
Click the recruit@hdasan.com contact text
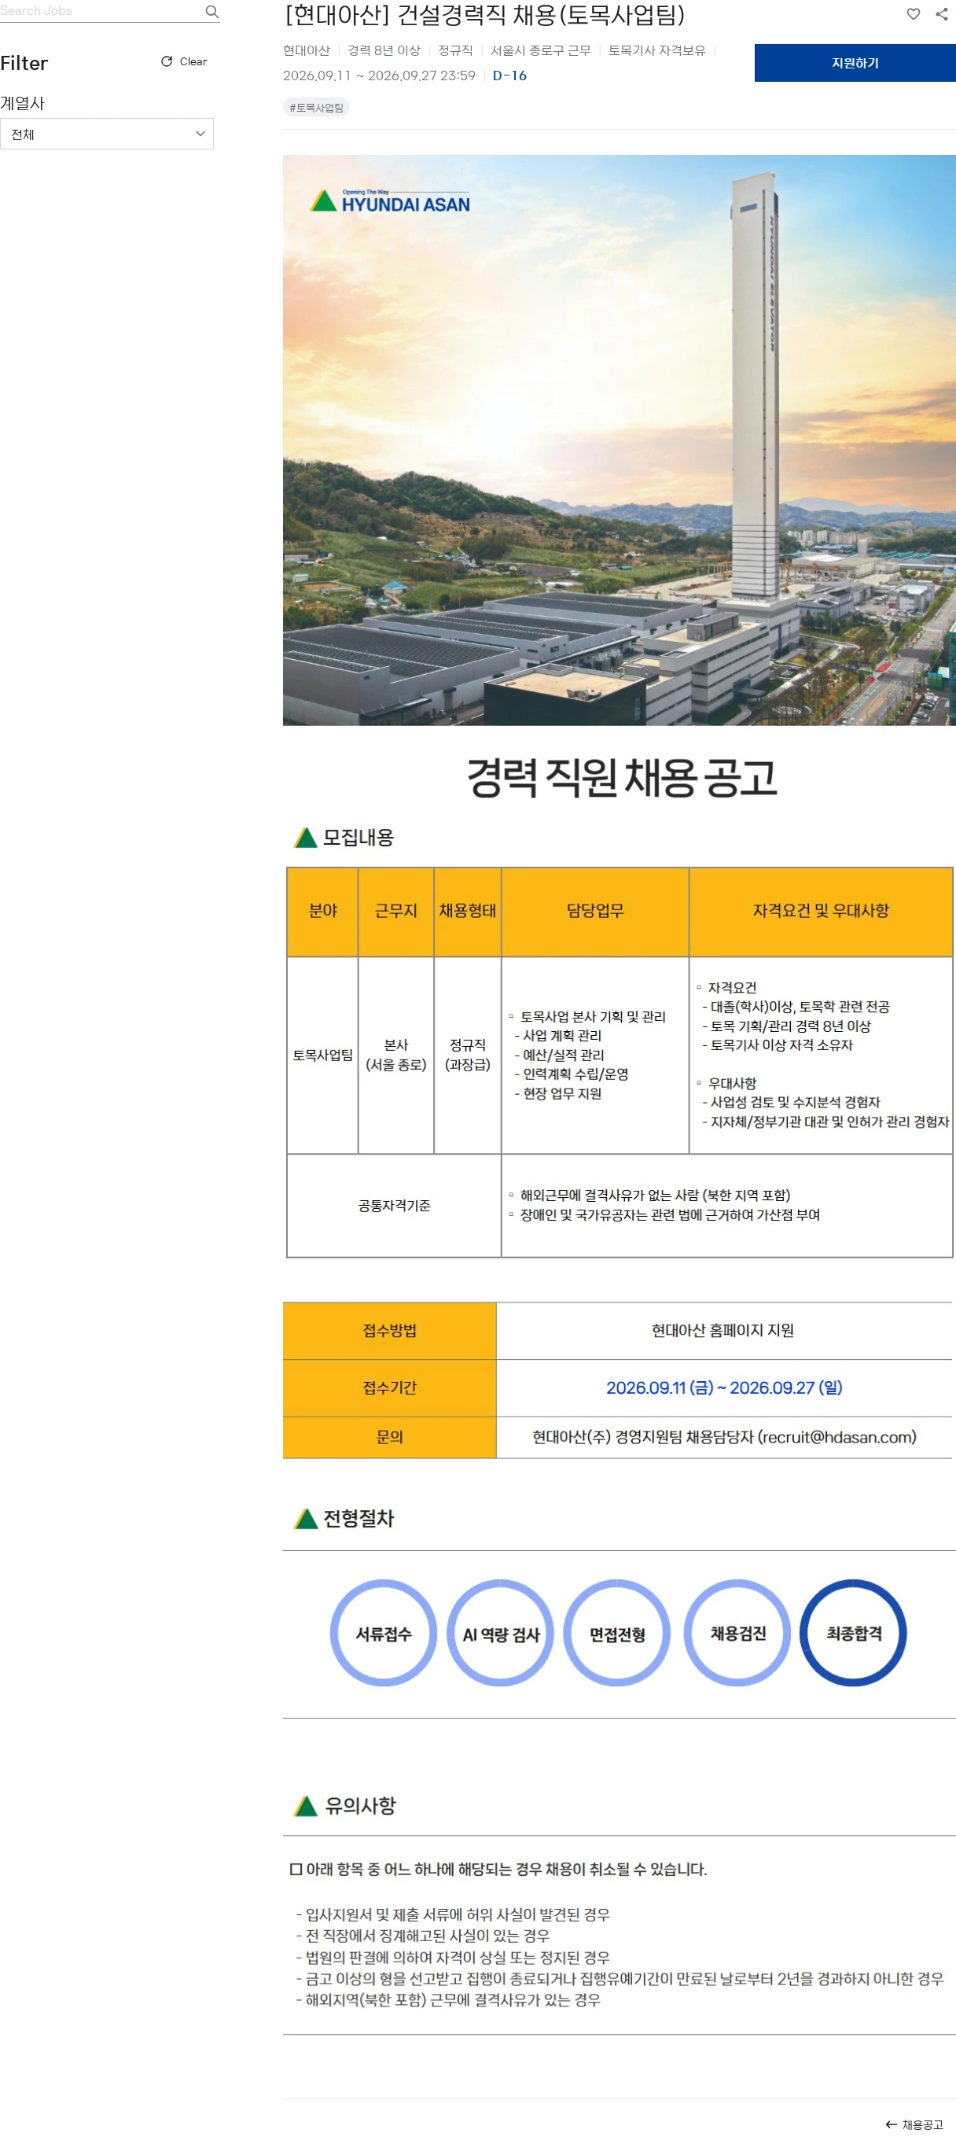coord(836,1437)
